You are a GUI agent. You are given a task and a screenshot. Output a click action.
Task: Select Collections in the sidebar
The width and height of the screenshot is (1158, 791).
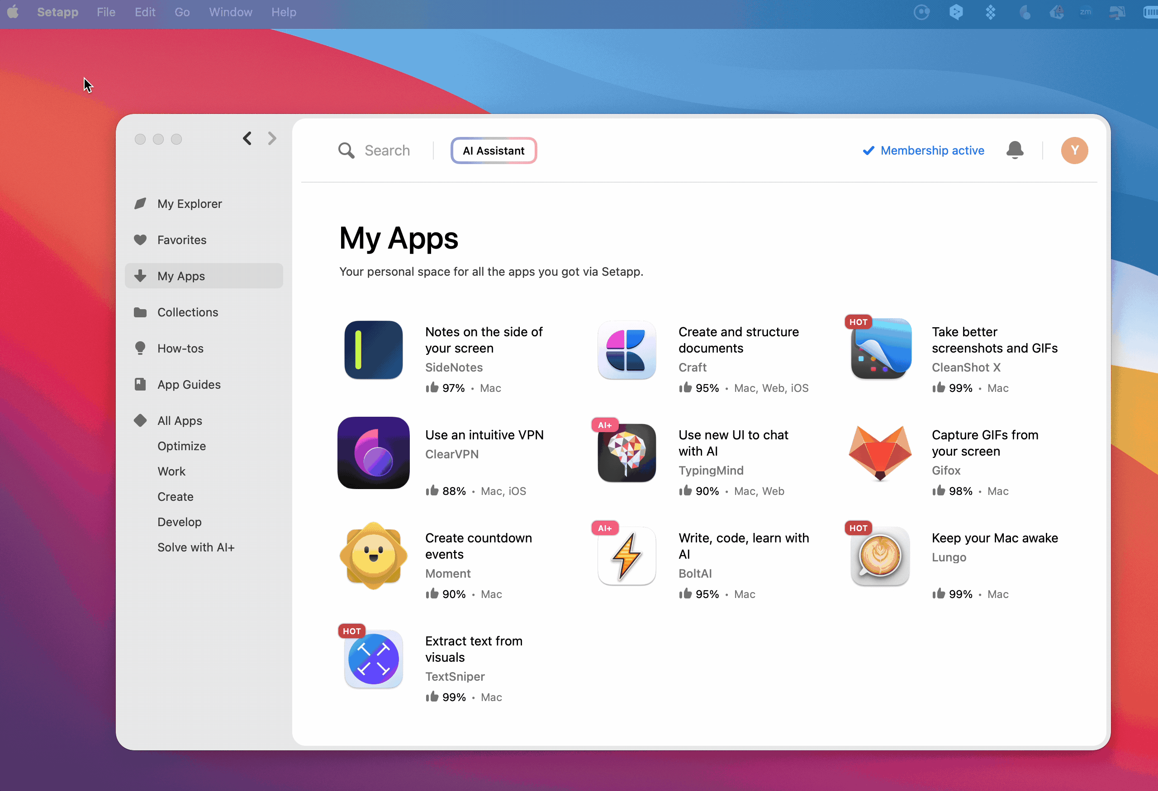pos(204,312)
